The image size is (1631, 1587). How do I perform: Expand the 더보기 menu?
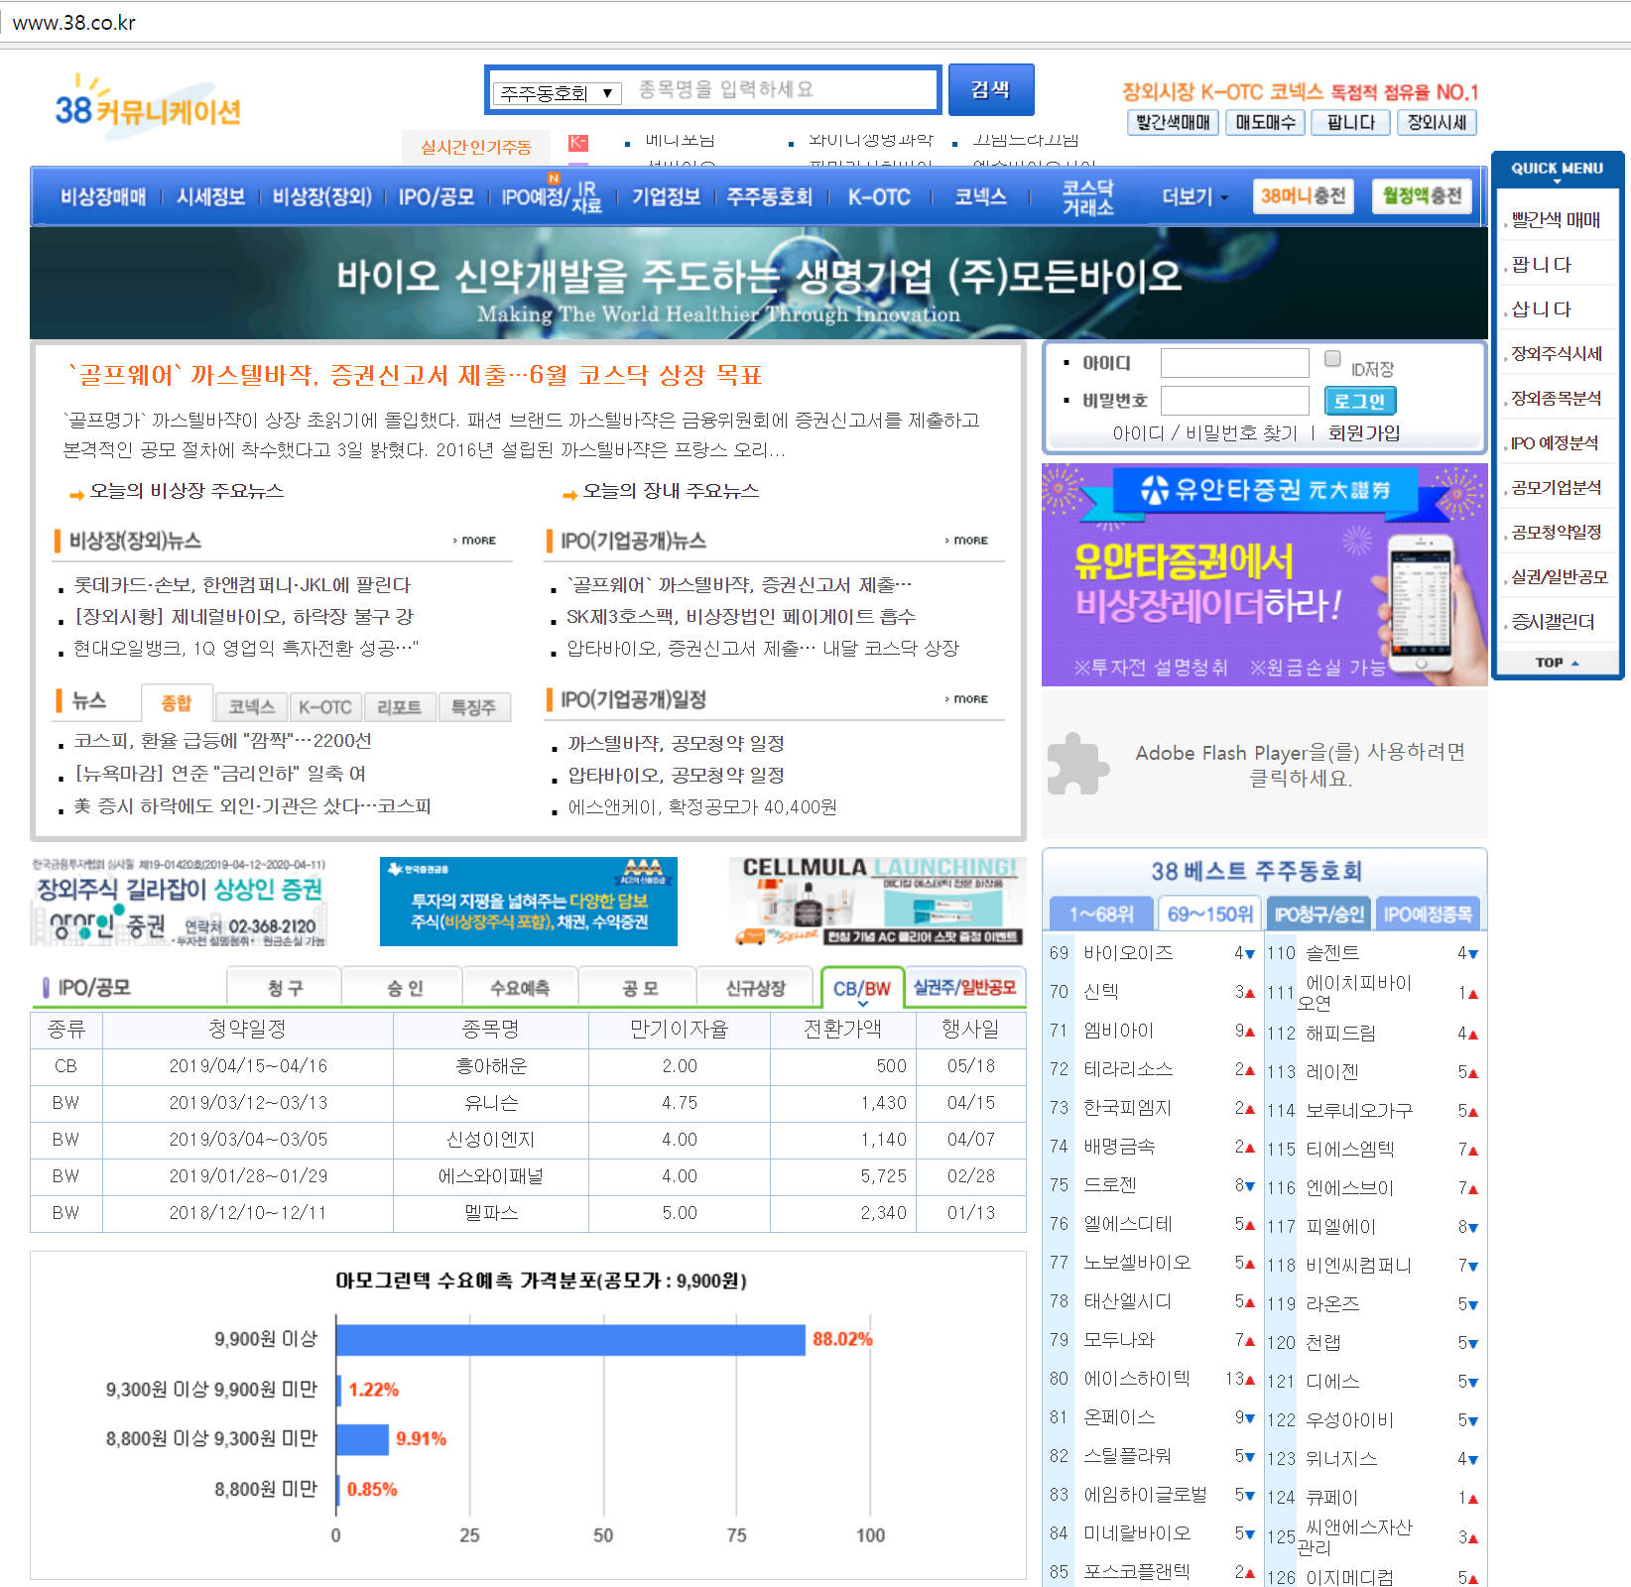point(1194,196)
